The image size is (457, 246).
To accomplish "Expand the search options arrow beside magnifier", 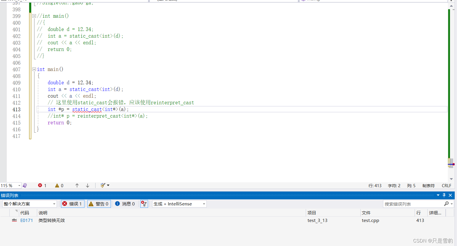I will tap(452, 204).
